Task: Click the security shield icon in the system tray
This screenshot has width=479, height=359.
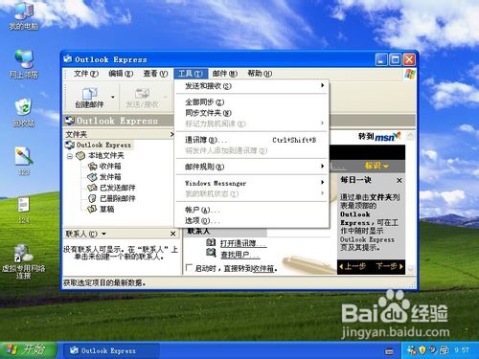Action: tap(422, 350)
